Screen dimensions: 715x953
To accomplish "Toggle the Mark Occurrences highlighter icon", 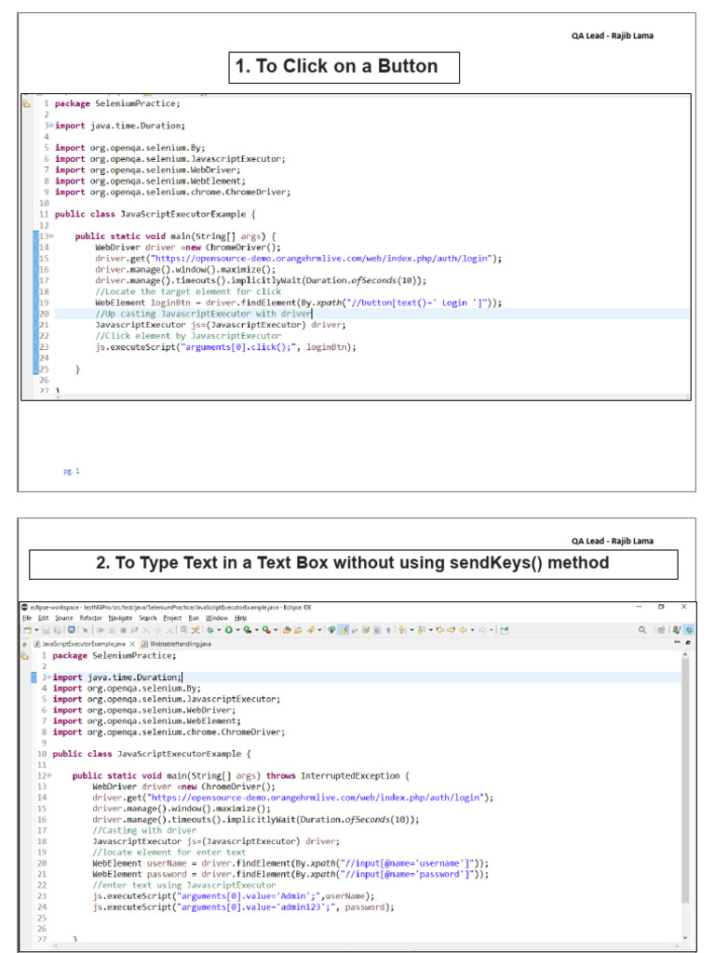I will point(343,630).
